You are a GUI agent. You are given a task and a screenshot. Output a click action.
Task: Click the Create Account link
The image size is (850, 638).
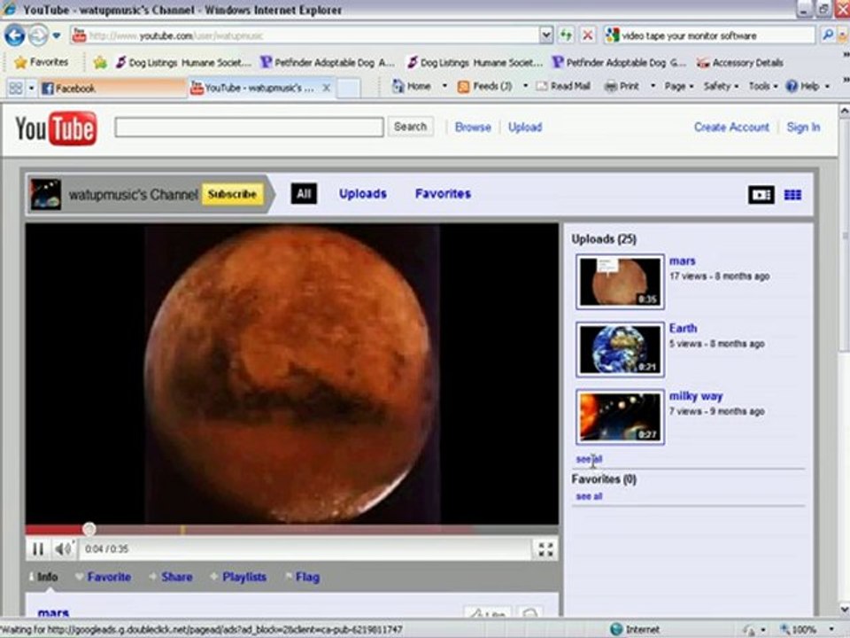click(x=731, y=127)
